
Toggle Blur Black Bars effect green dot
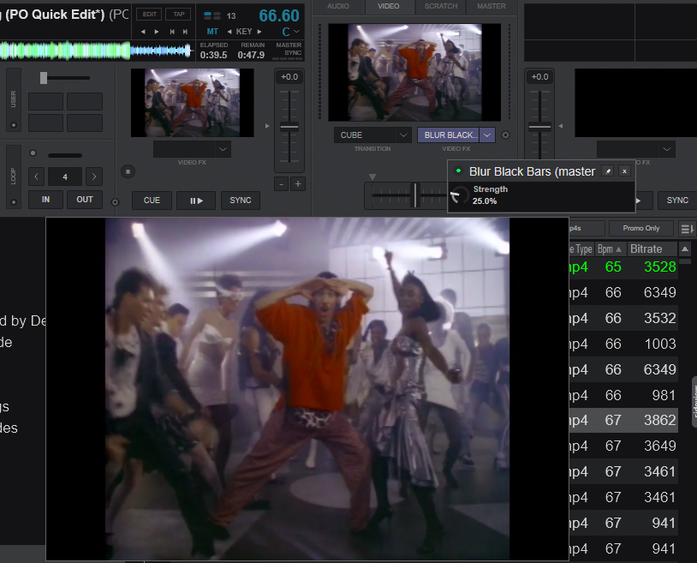pyautogui.click(x=458, y=171)
